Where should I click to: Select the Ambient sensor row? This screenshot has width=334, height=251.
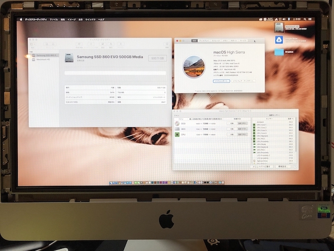tap(273, 122)
